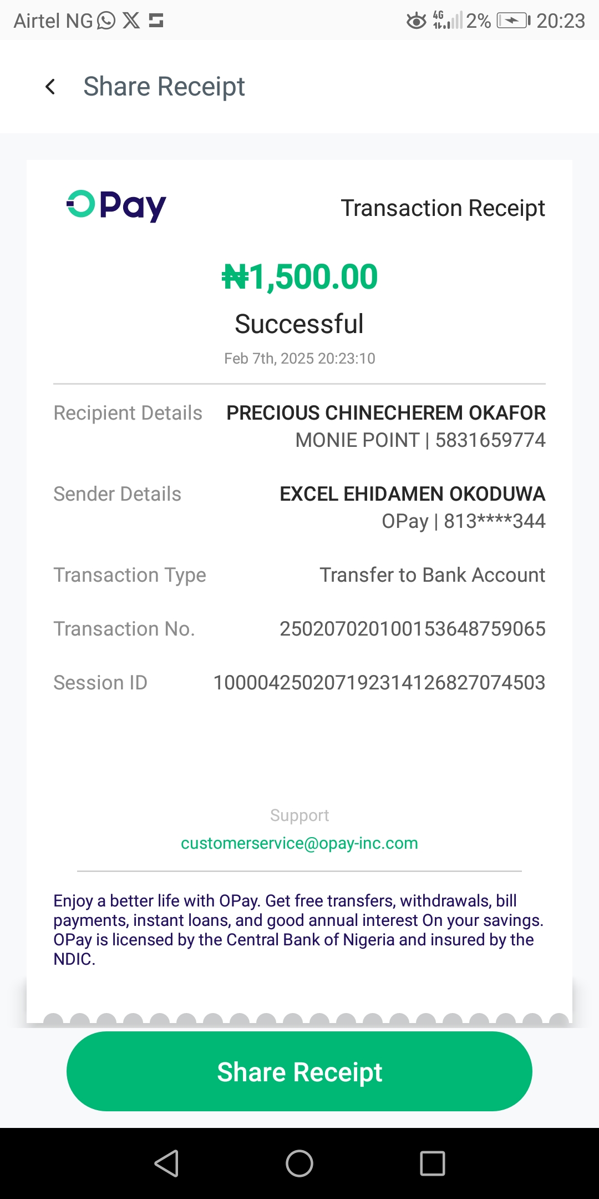Tap the OPay logo
The width and height of the screenshot is (599, 1199).
[x=116, y=206]
